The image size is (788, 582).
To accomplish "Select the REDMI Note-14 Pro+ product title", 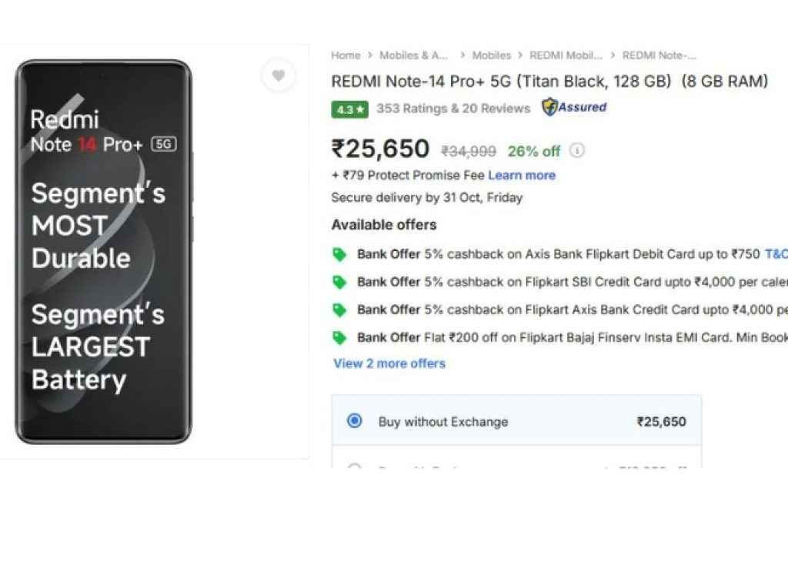I will click(549, 81).
